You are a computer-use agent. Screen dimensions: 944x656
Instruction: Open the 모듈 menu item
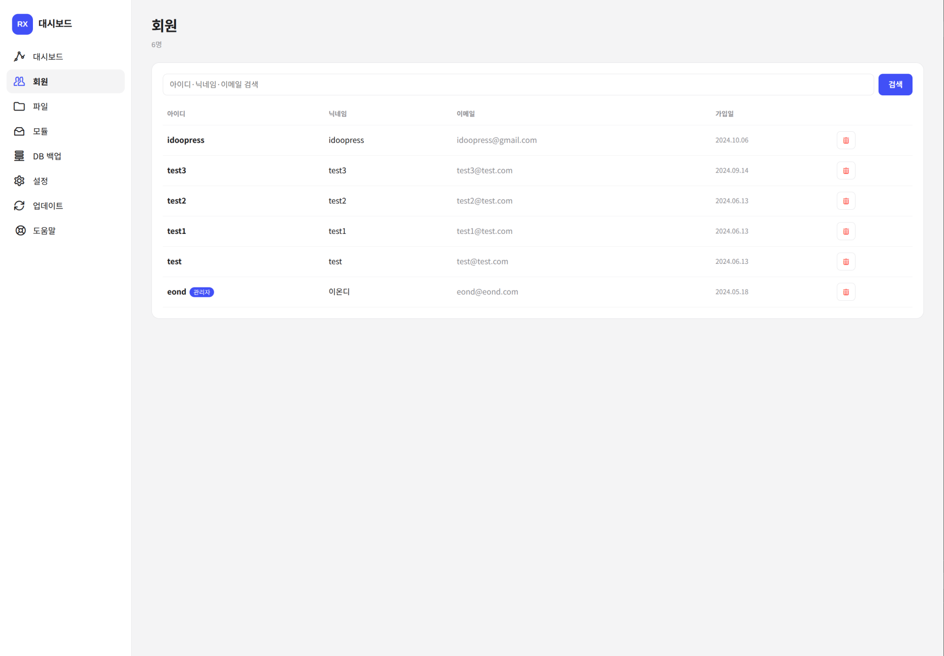pyautogui.click(x=65, y=131)
